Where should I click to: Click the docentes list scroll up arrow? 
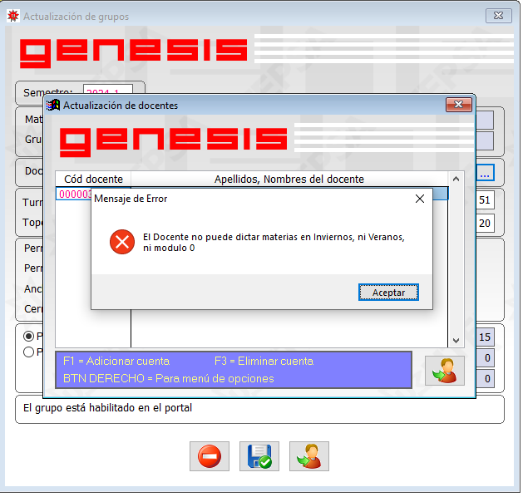(x=456, y=179)
